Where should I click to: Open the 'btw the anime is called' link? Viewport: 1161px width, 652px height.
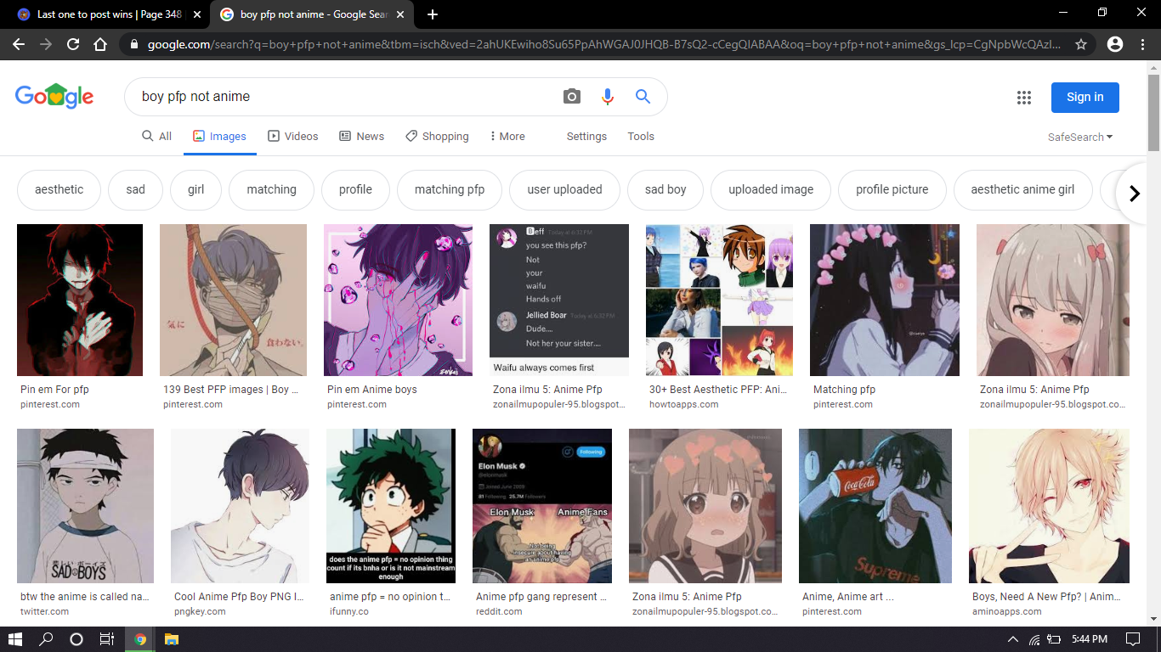(85, 597)
